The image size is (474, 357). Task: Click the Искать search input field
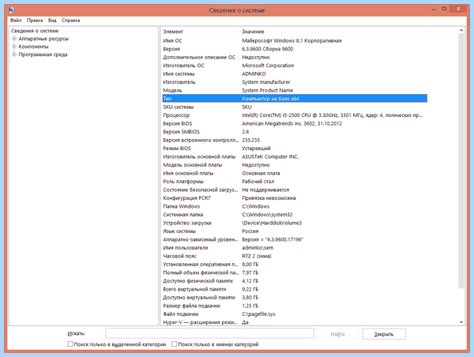point(209,333)
